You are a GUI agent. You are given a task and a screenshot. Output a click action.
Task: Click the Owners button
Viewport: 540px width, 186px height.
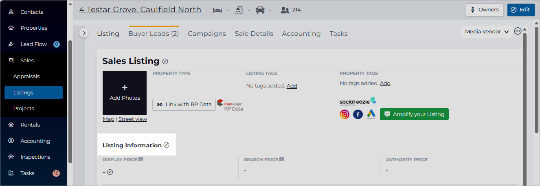[485, 10]
